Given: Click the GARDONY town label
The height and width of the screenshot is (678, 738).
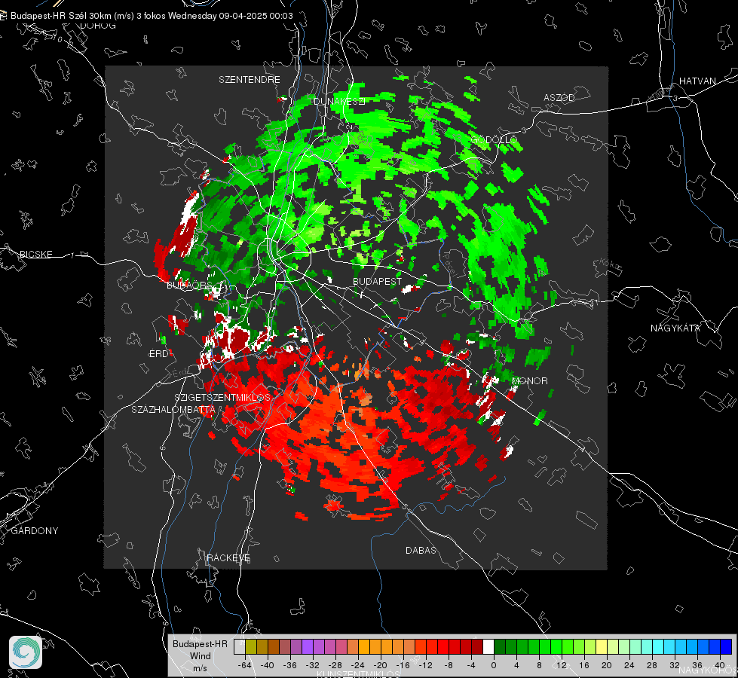Looking at the screenshot, I should click(x=35, y=531).
